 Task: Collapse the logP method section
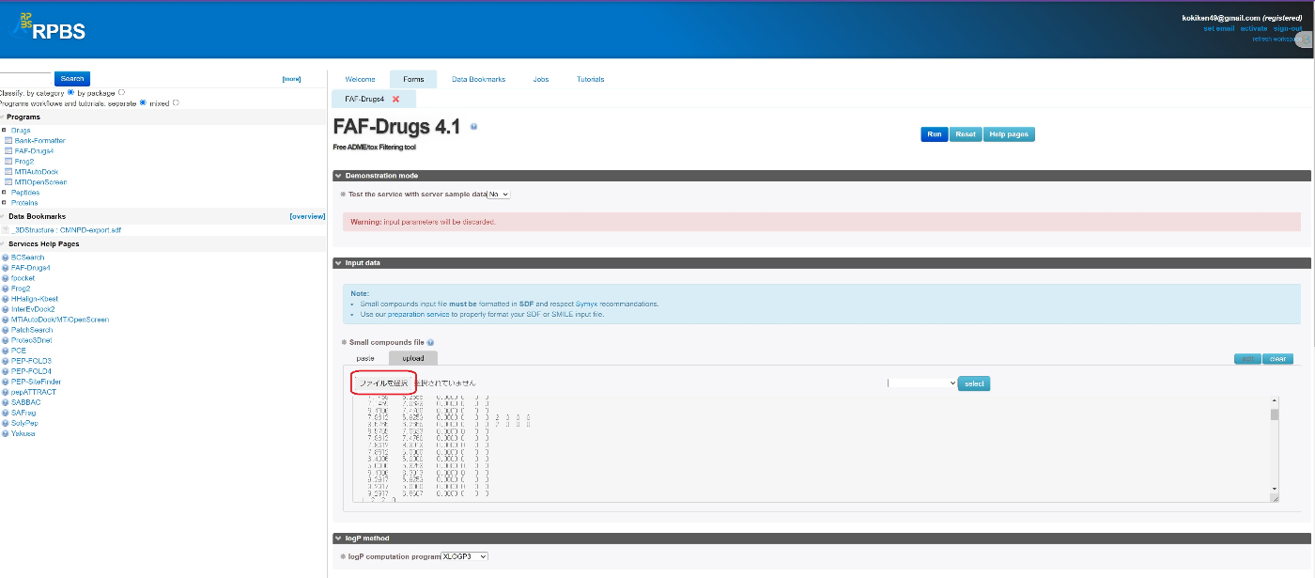pyautogui.click(x=338, y=539)
